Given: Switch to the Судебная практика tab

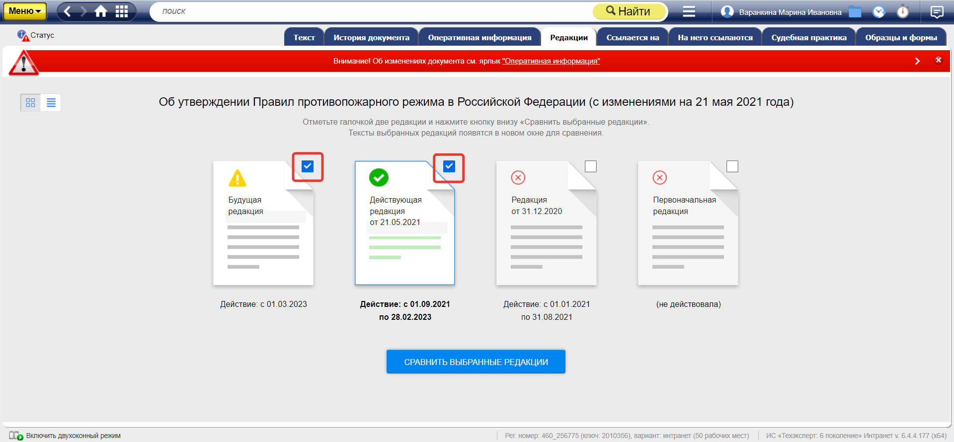Looking at the screenshot, I should click(808, 38).
